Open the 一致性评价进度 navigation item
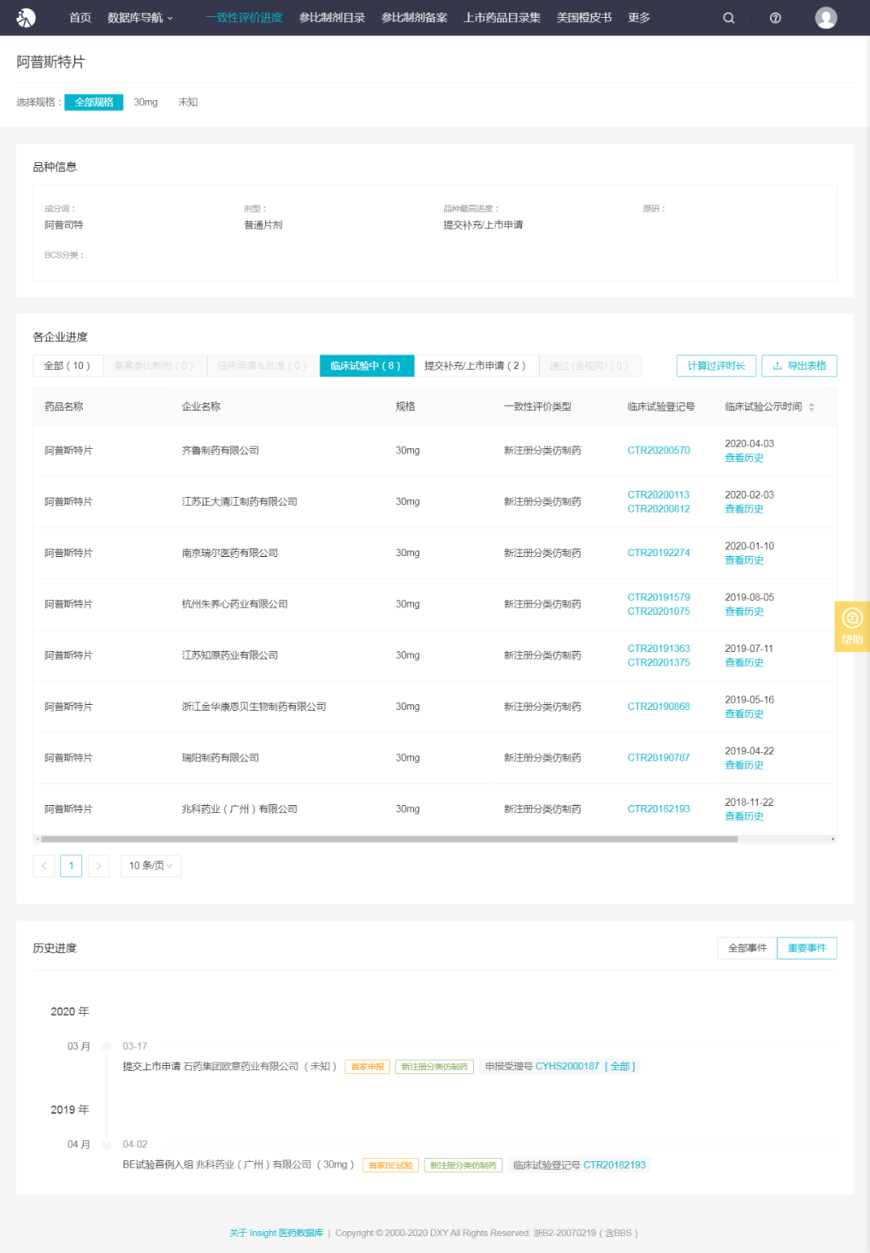Image resolution: width=870 pixels, height=1253 pixels. pyautogui.click(x=243, y=18)
